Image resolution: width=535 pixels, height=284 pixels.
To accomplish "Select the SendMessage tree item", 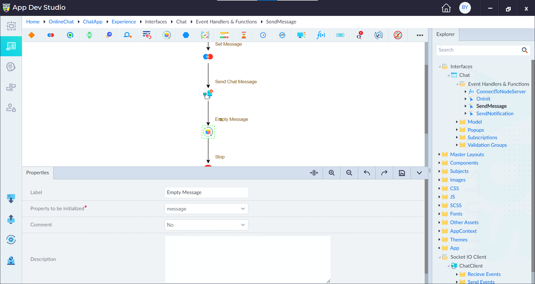I will click(x=492, y=106).
